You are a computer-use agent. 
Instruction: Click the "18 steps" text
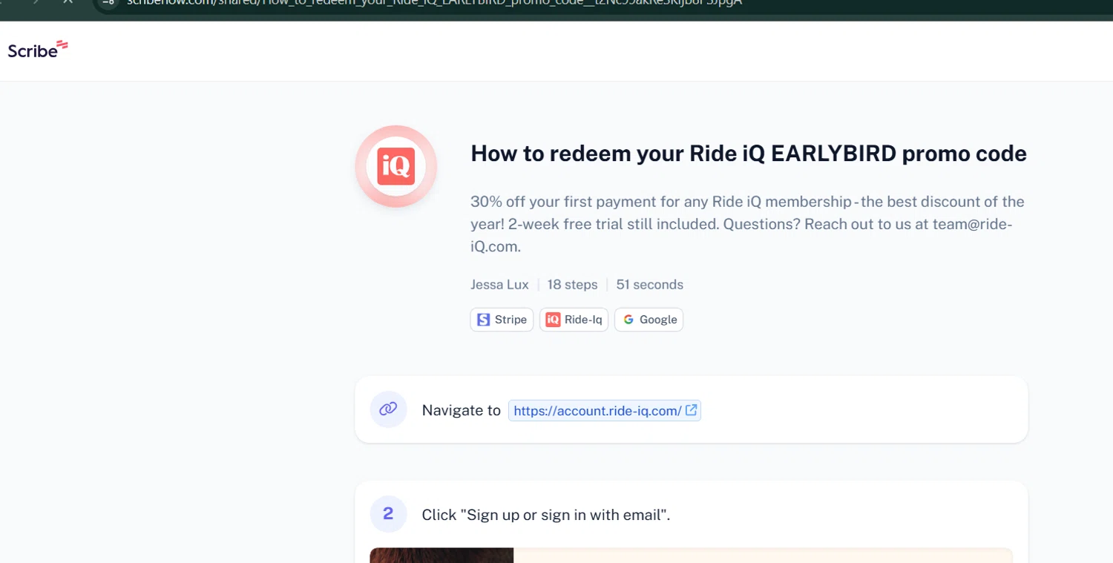[572, 285]
